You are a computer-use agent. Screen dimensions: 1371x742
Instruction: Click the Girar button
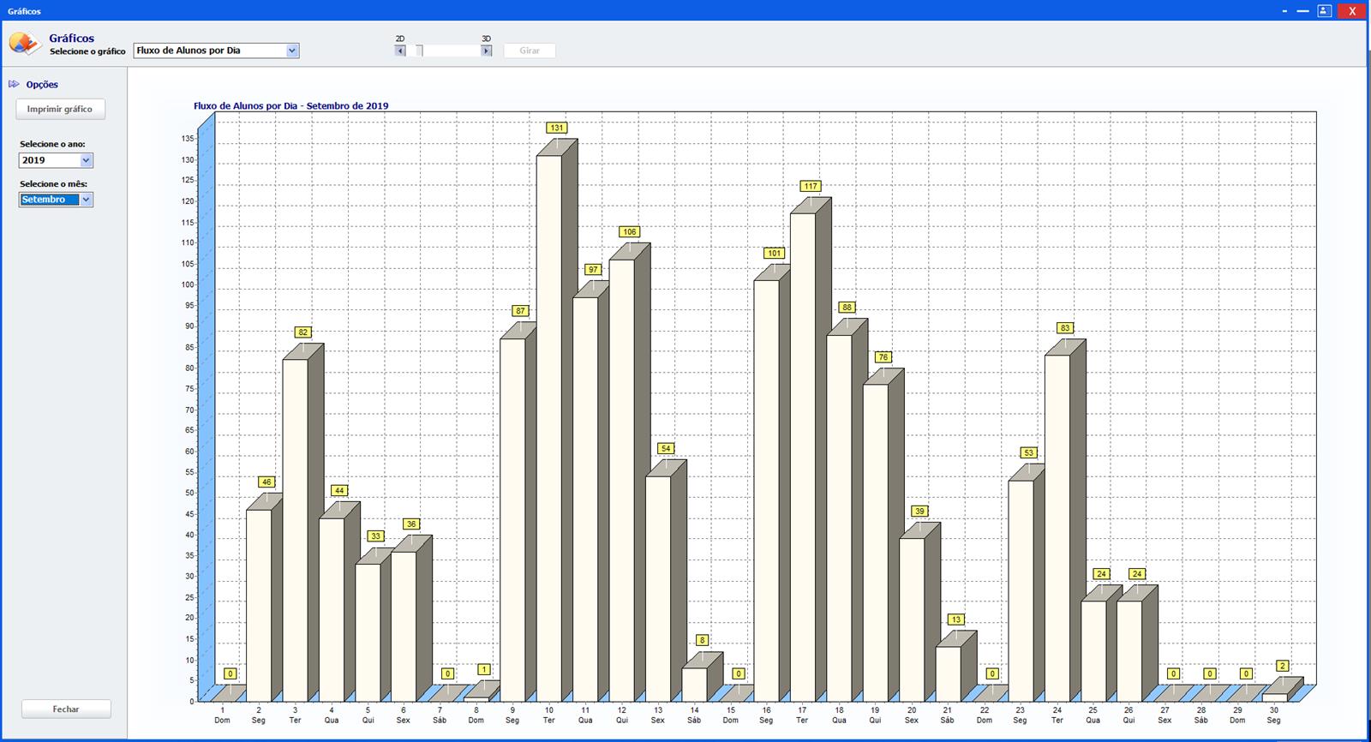pos(530,51)
